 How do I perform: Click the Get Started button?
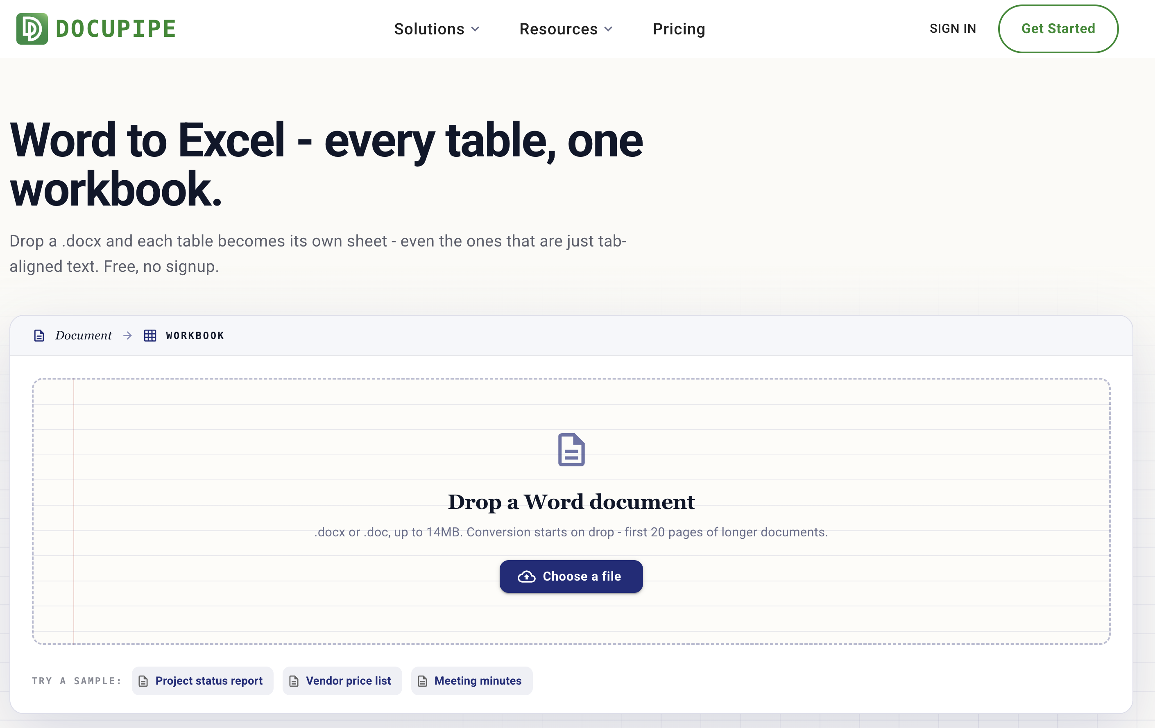click(x=1058, y=29)
